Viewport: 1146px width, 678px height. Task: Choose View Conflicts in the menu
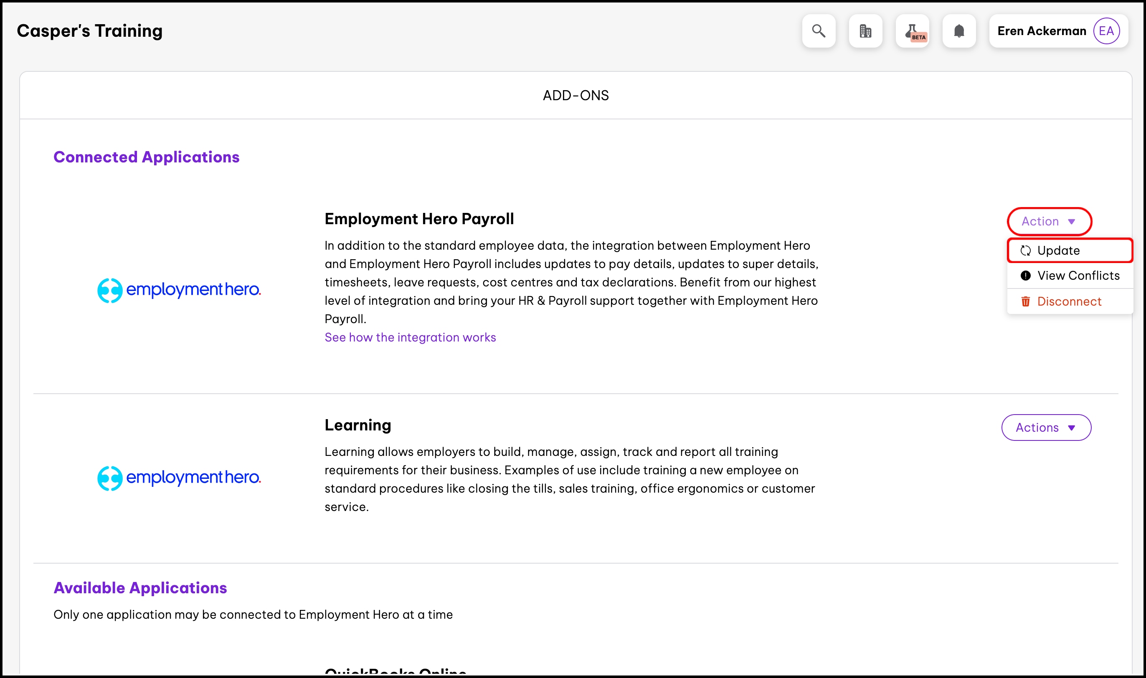click(1078, 276)
